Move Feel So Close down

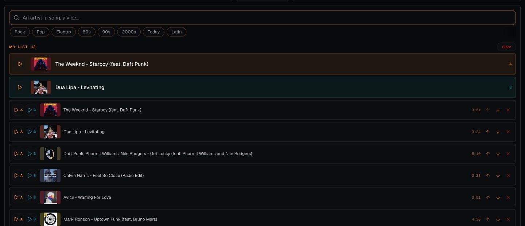coord(498,176)
